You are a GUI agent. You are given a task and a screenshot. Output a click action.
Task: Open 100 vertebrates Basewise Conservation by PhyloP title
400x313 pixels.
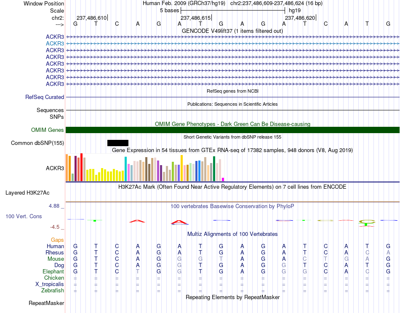click(232, 206)
